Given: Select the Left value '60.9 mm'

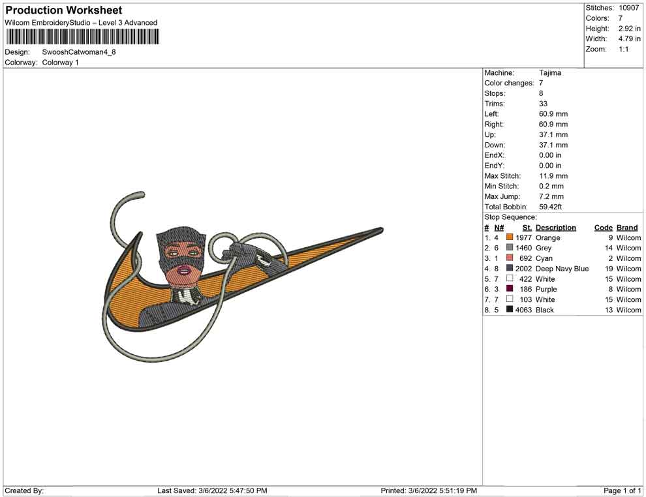Looking at the screenshot, I should (553, 114).
